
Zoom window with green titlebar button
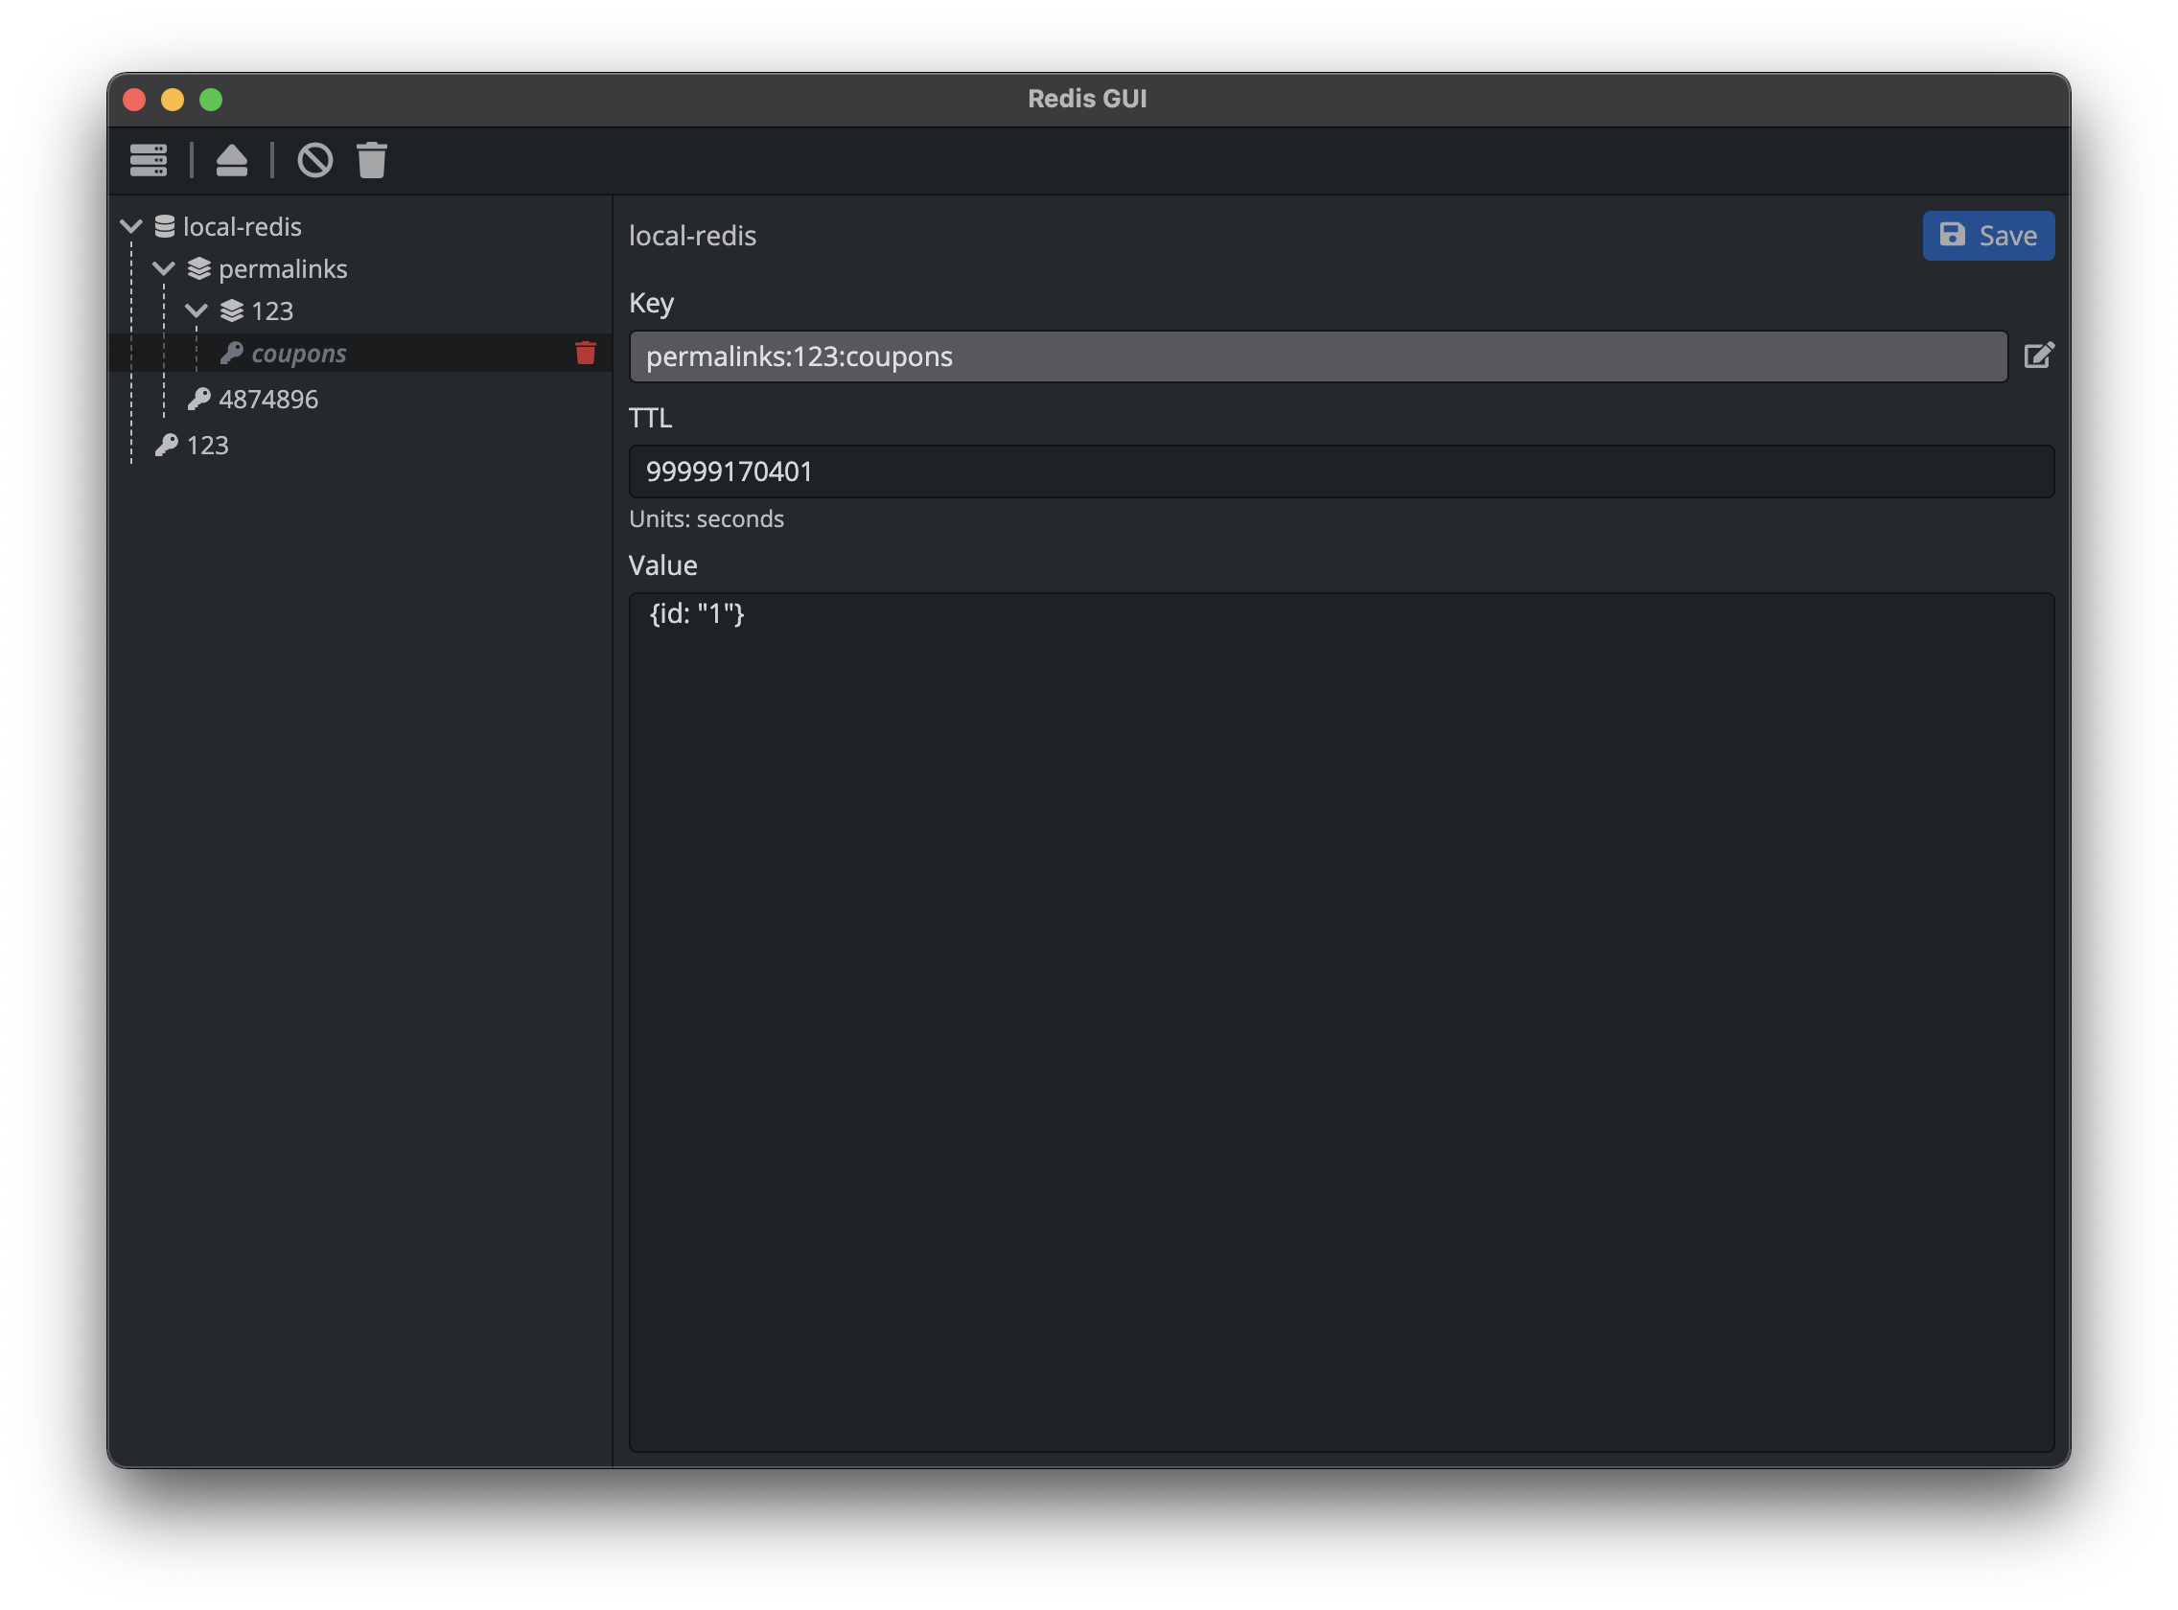pos(211,100)
